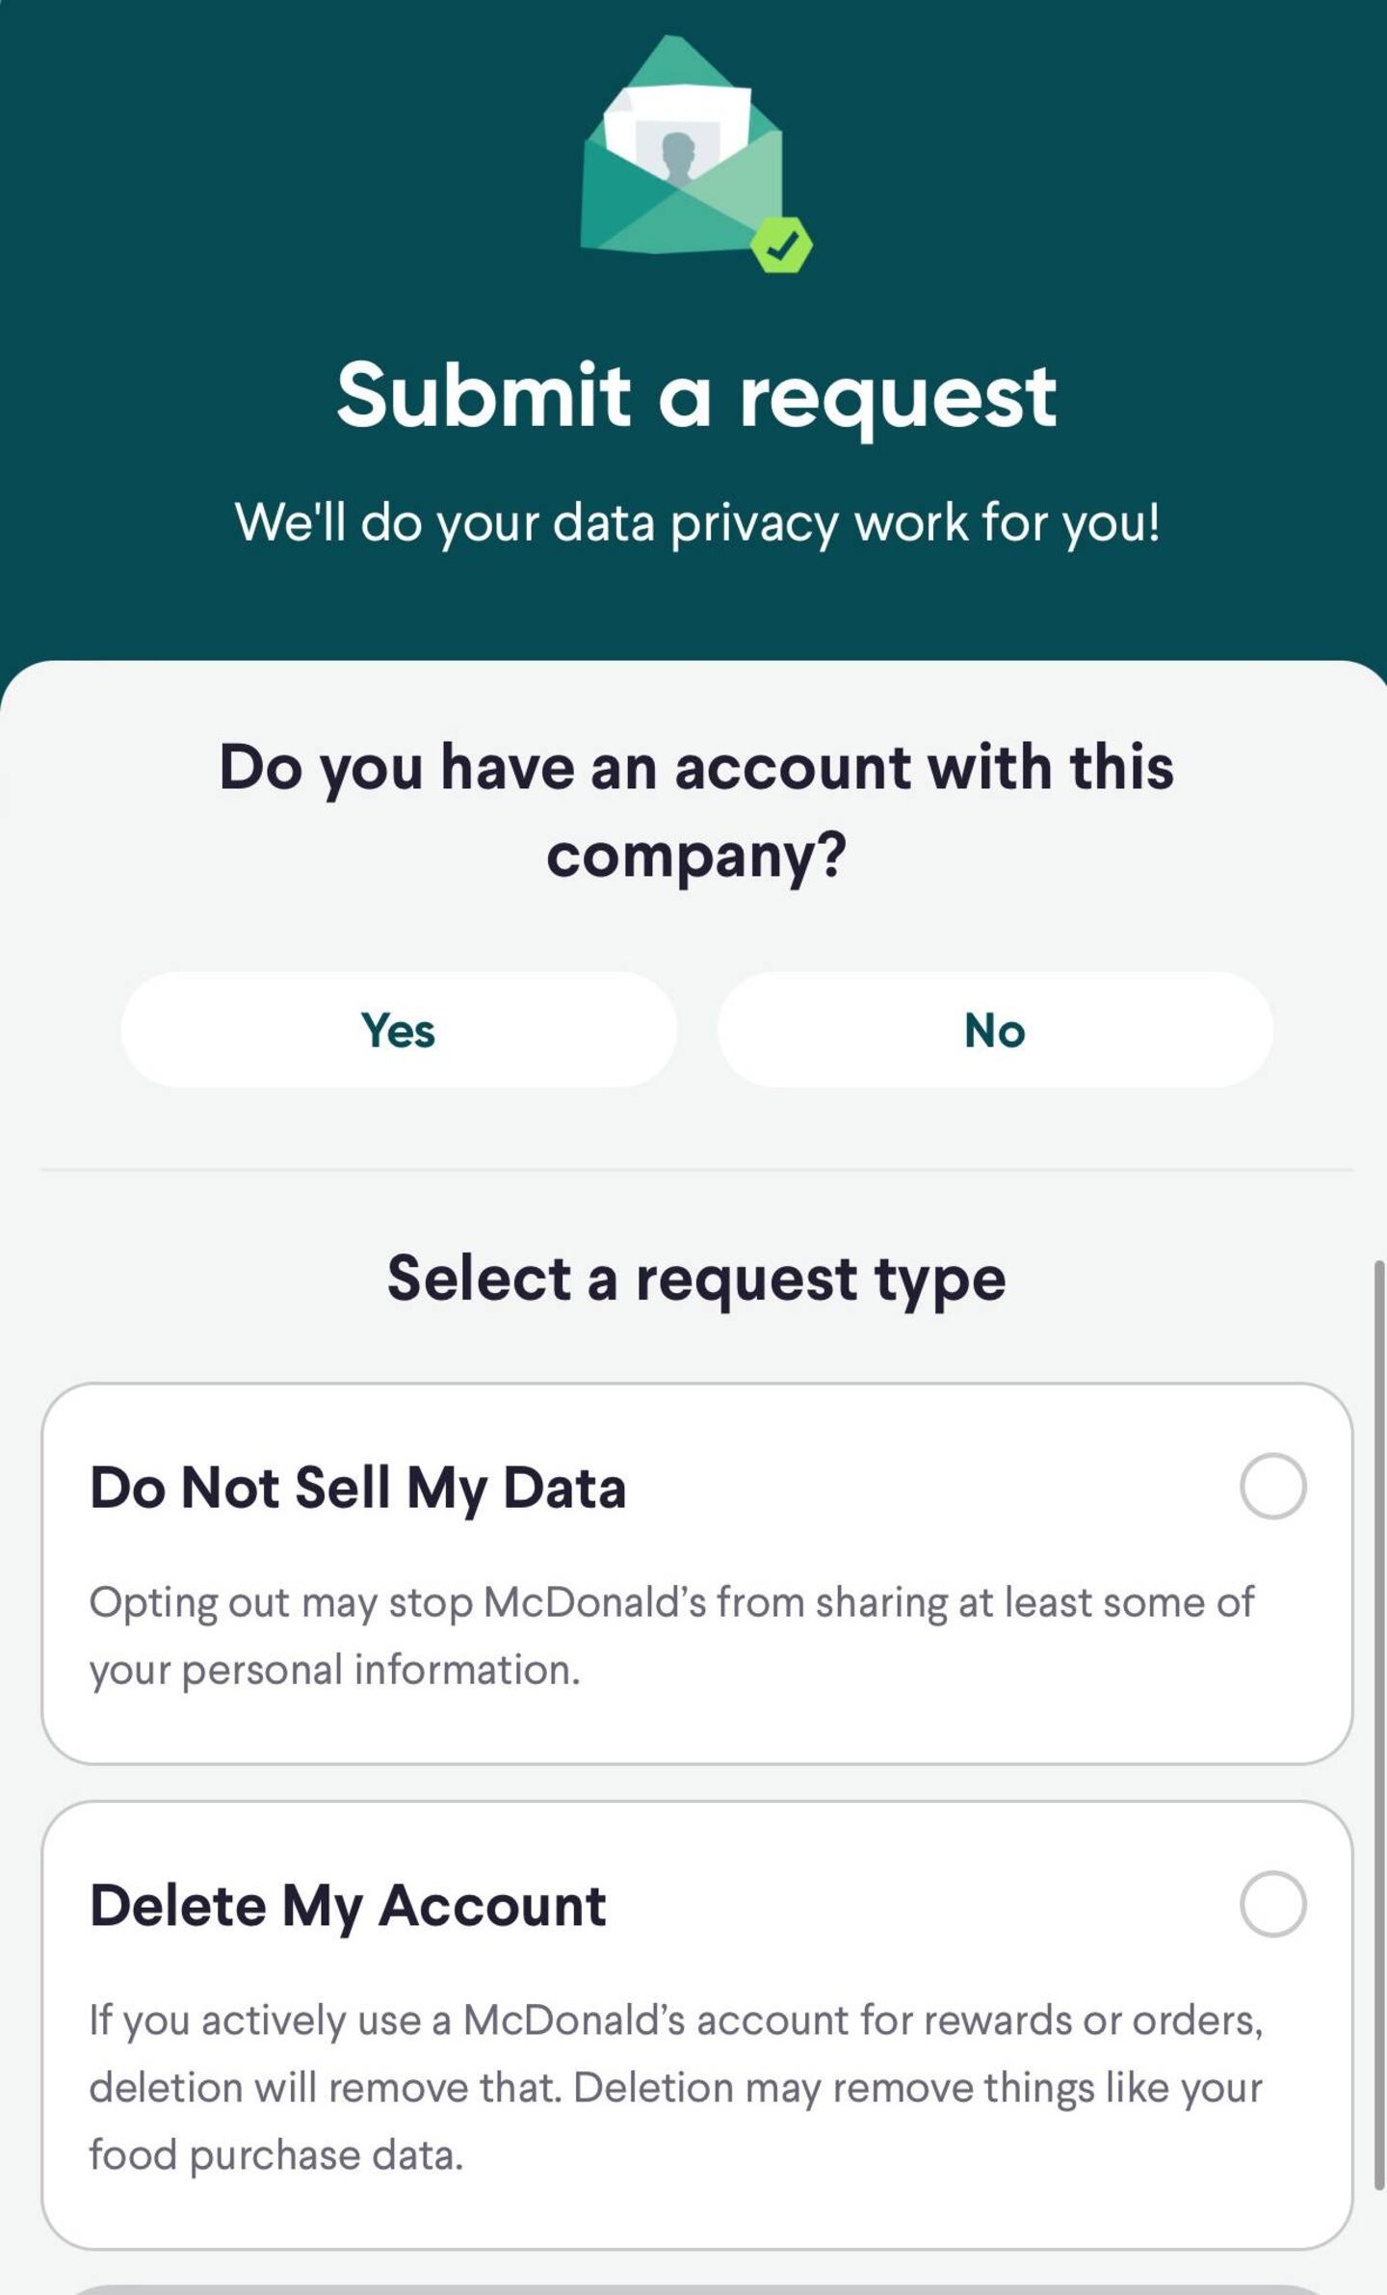Tap the partially visible card at bottom
This screenshot has width=1387, height=2295.
tap(695, 2288)
